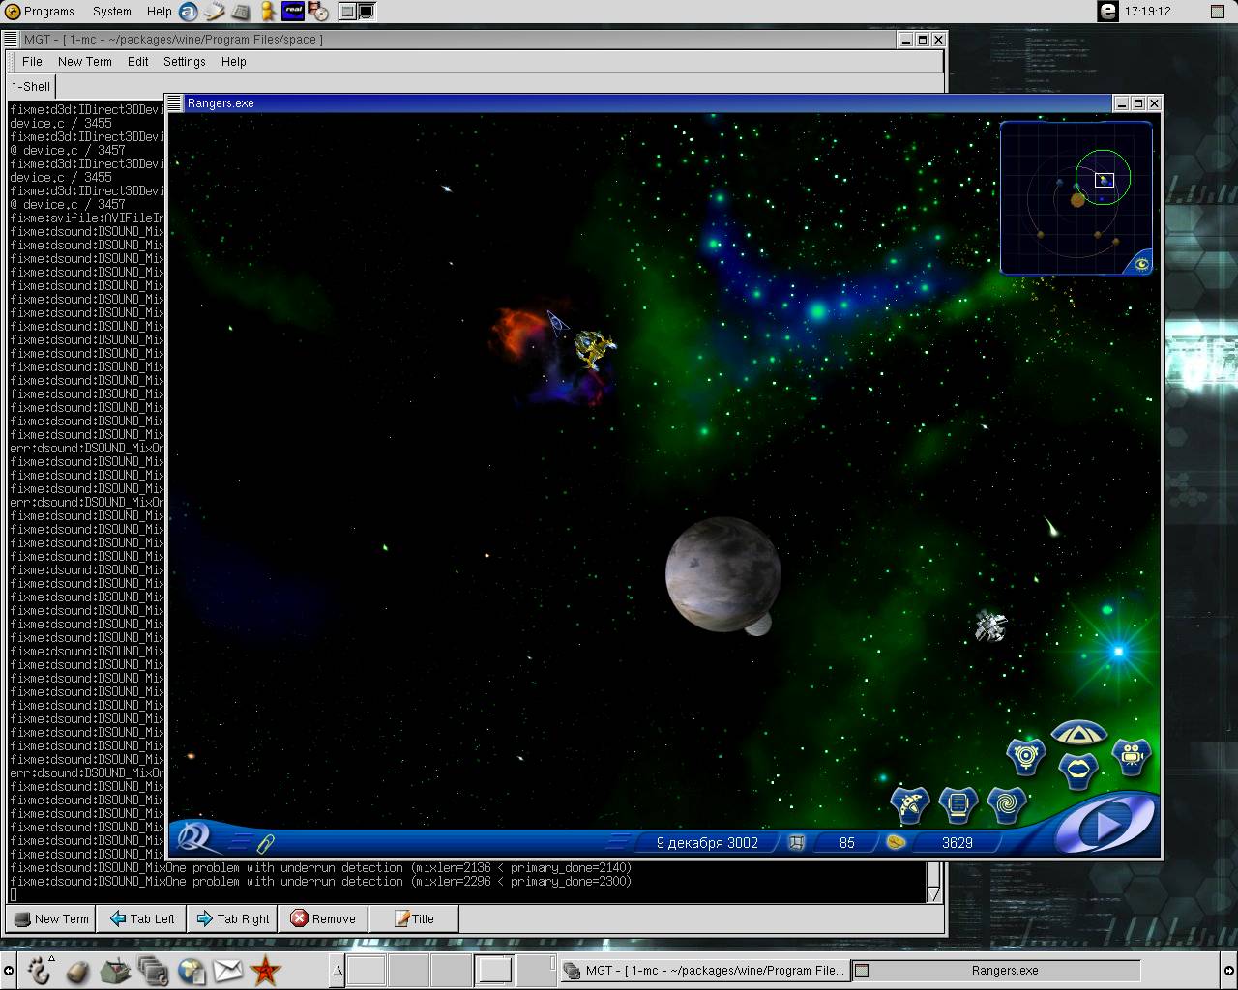1238x990 pixels.
Task: Open the Programs menu in top panel
Action: click(x=40, y=12)
